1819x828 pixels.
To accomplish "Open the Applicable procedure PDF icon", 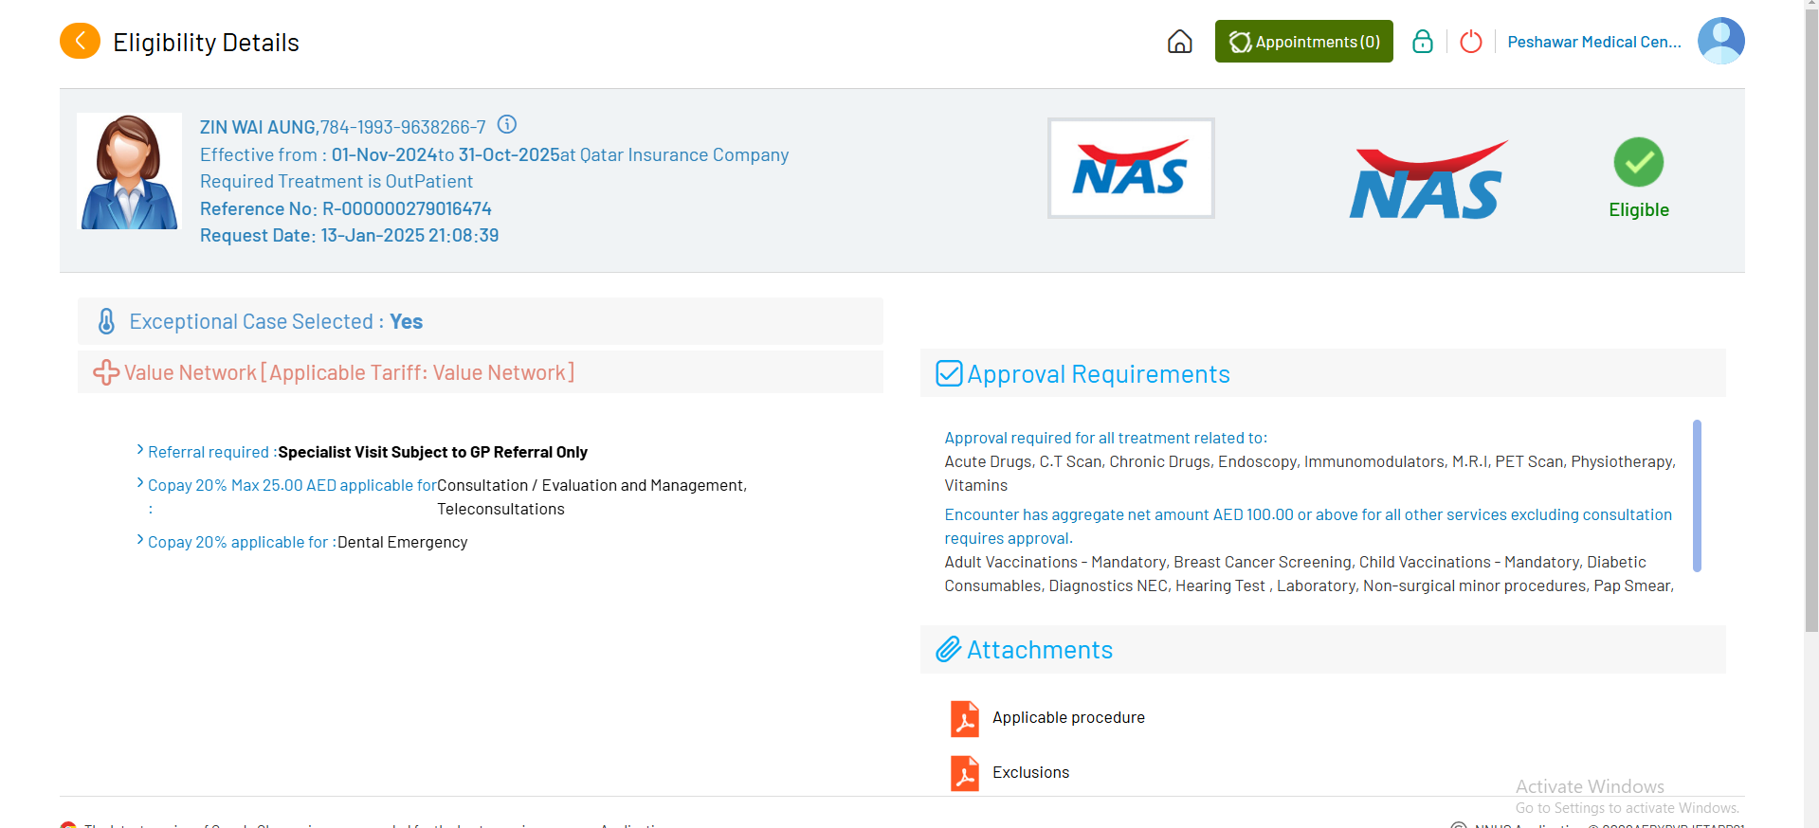I will [964, 718].
